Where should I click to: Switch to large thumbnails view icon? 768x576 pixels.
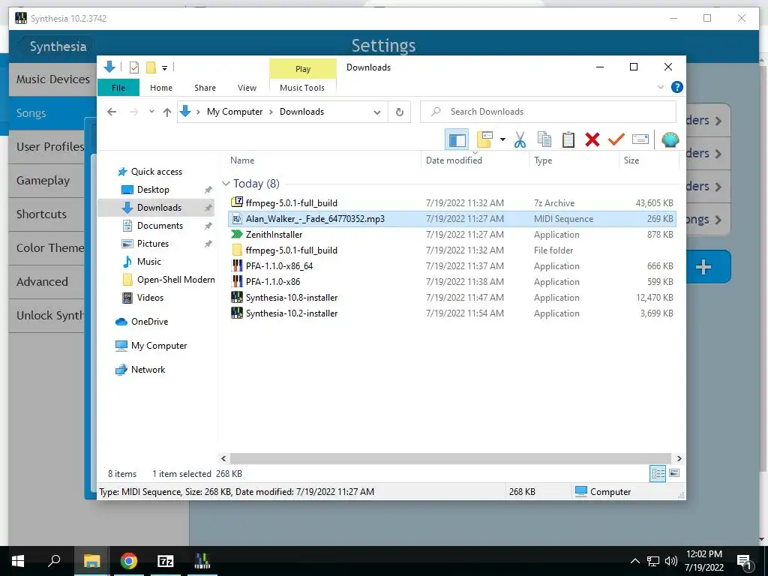pos(674,473)
